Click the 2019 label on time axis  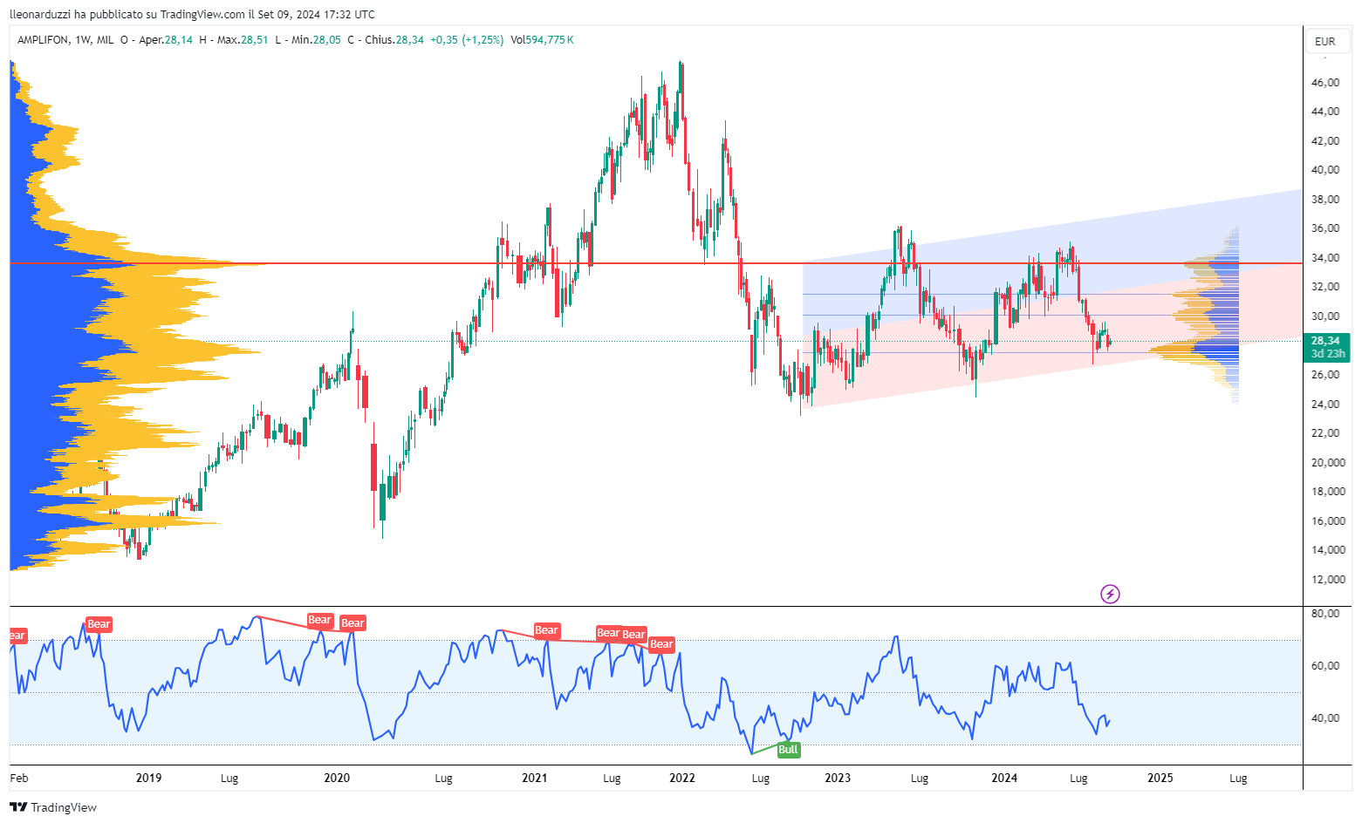pyautogui.click(x=148, y=779)
